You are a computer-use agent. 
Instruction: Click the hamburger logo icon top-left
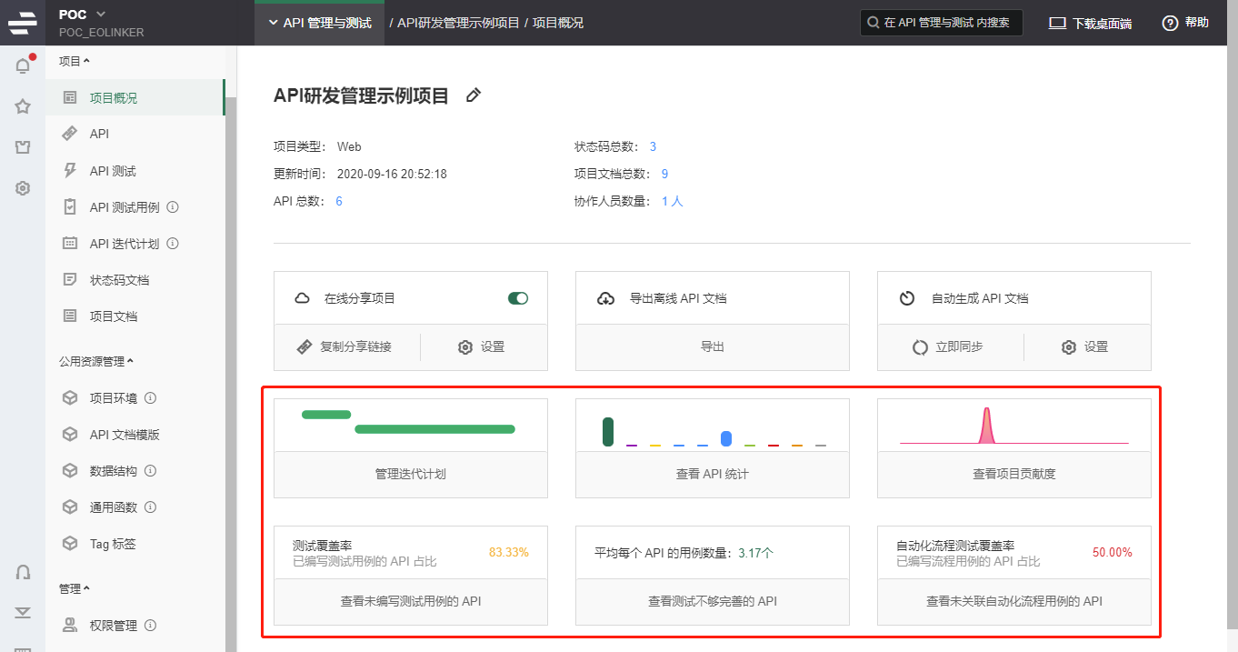click(23, 23)
